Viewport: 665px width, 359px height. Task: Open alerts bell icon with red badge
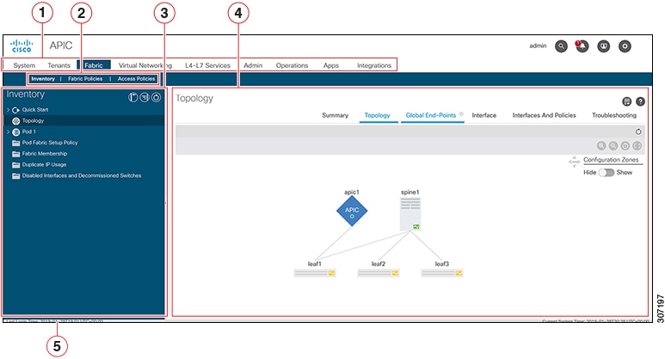(582, 46)
